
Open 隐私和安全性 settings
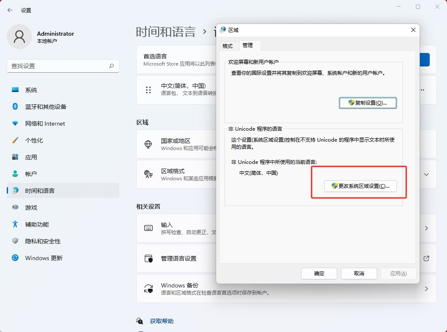pos(63,241)
